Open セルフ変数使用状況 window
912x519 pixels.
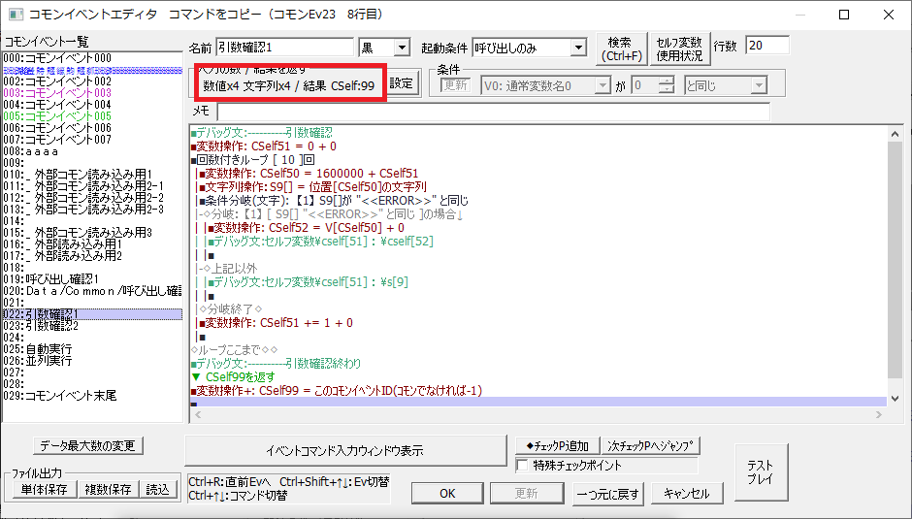tap(679, 49)
